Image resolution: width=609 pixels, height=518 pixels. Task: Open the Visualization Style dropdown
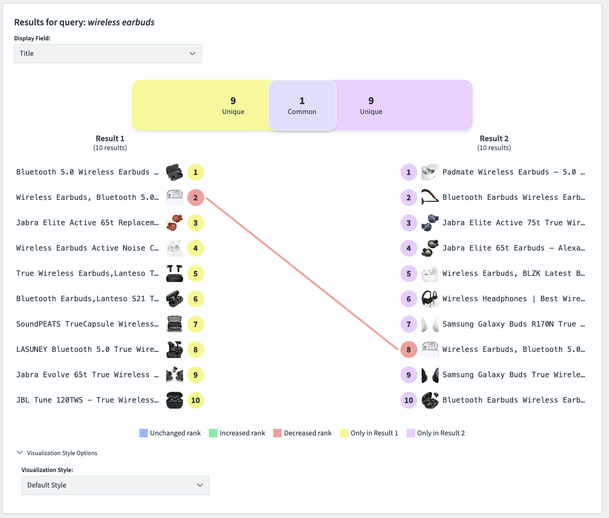(115, 485)
